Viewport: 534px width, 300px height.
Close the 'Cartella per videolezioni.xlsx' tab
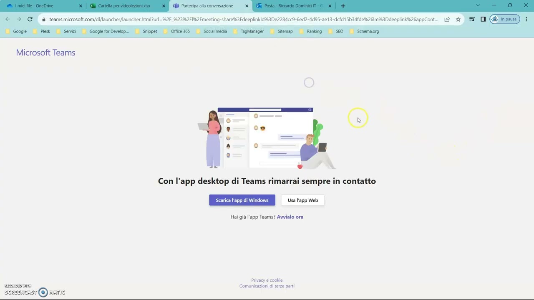point(164,6)
